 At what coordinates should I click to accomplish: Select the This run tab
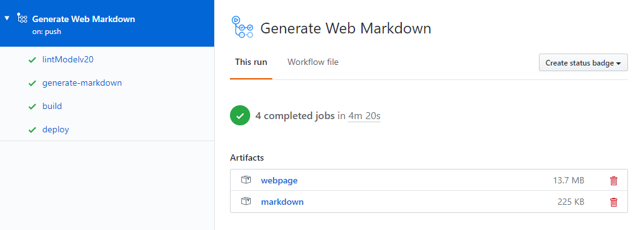[x=251, y=62]
